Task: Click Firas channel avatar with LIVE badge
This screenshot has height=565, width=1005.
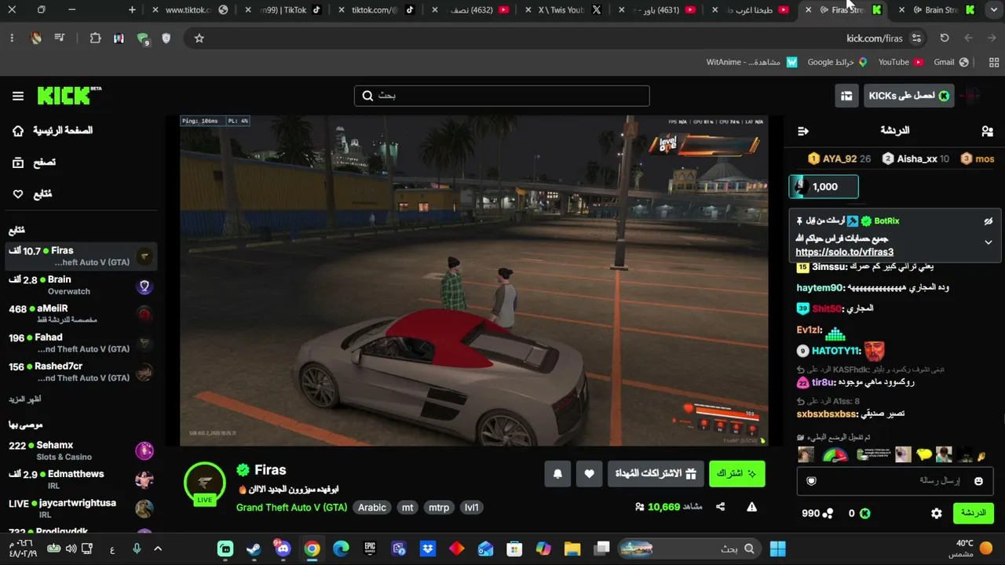Action: [205, 484]
